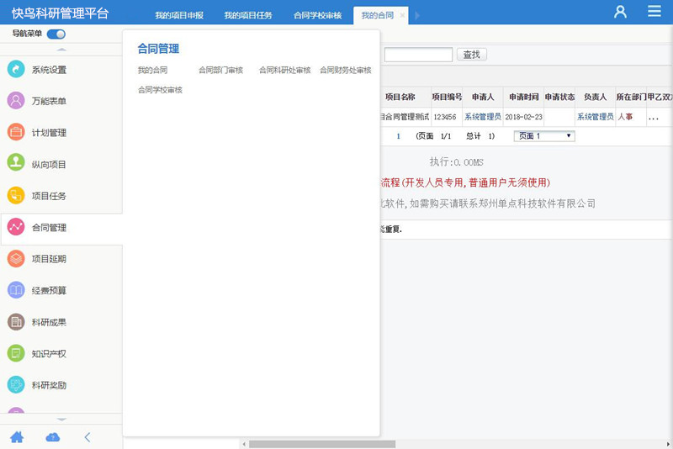
Task: Click the 所在部门 column header
Action: (x=631, y=97)
